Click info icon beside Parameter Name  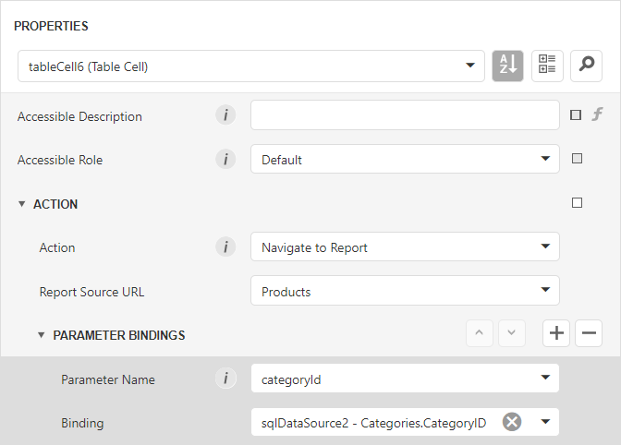tap(225, 379)
